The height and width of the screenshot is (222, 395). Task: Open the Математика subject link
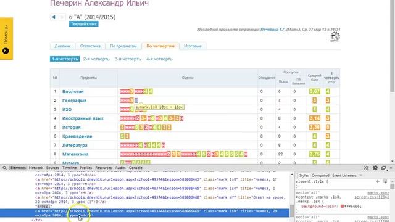click(x=75, y=154)
